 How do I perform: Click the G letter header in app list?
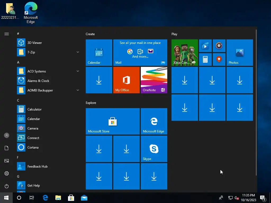pos(18,176)
